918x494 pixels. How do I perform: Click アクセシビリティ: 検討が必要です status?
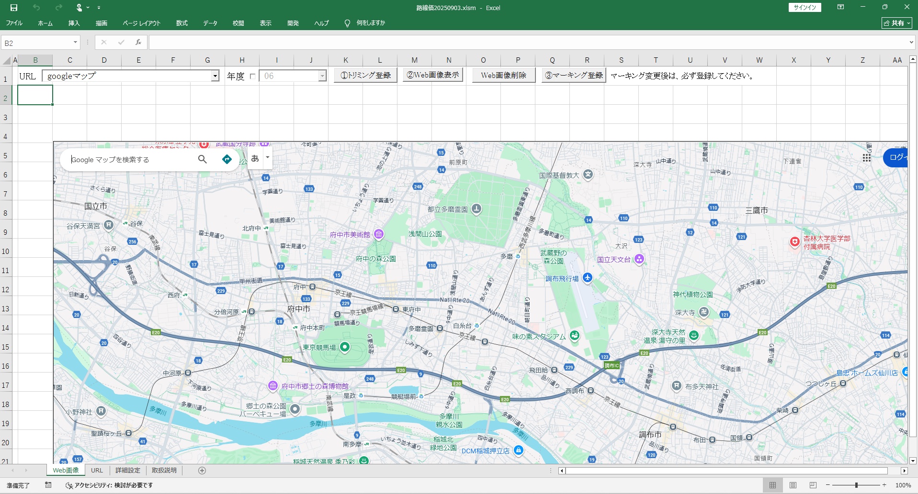(x=109, y=485)
